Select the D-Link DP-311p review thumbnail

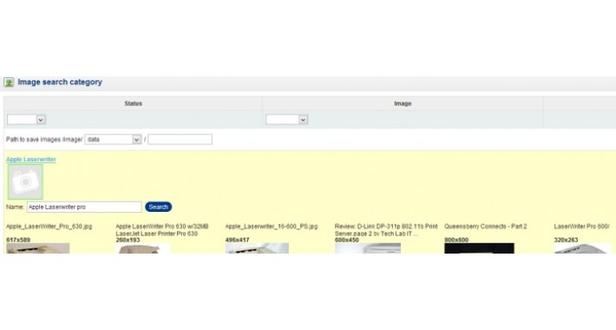[x=368, y=248]
